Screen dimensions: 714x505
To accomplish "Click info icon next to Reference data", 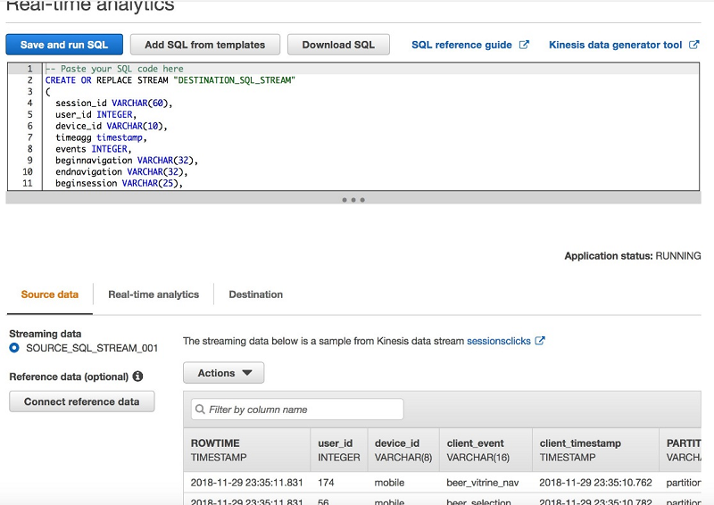I will 137,377.
